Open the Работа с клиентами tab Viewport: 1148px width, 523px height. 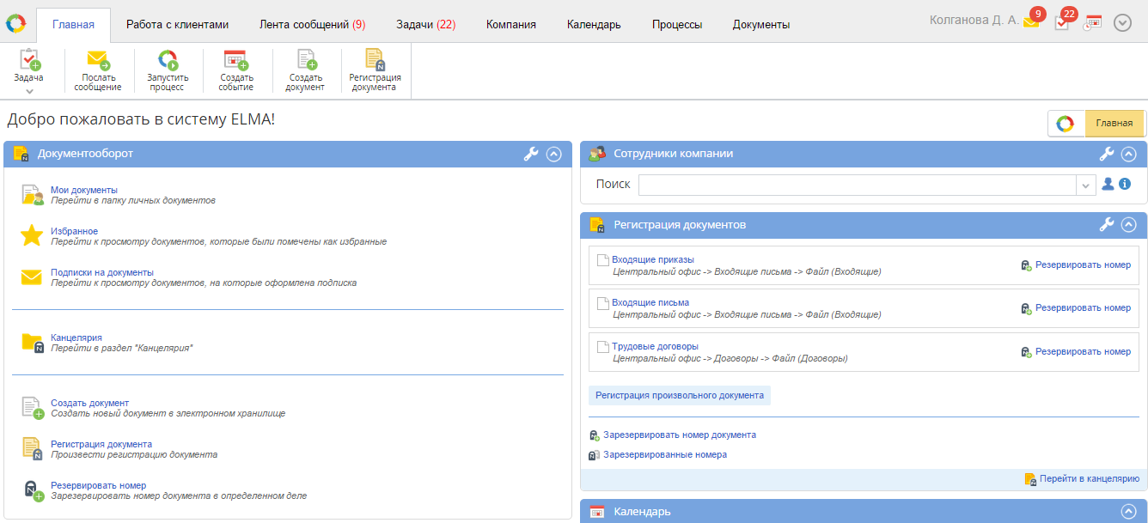coord(178,25)
